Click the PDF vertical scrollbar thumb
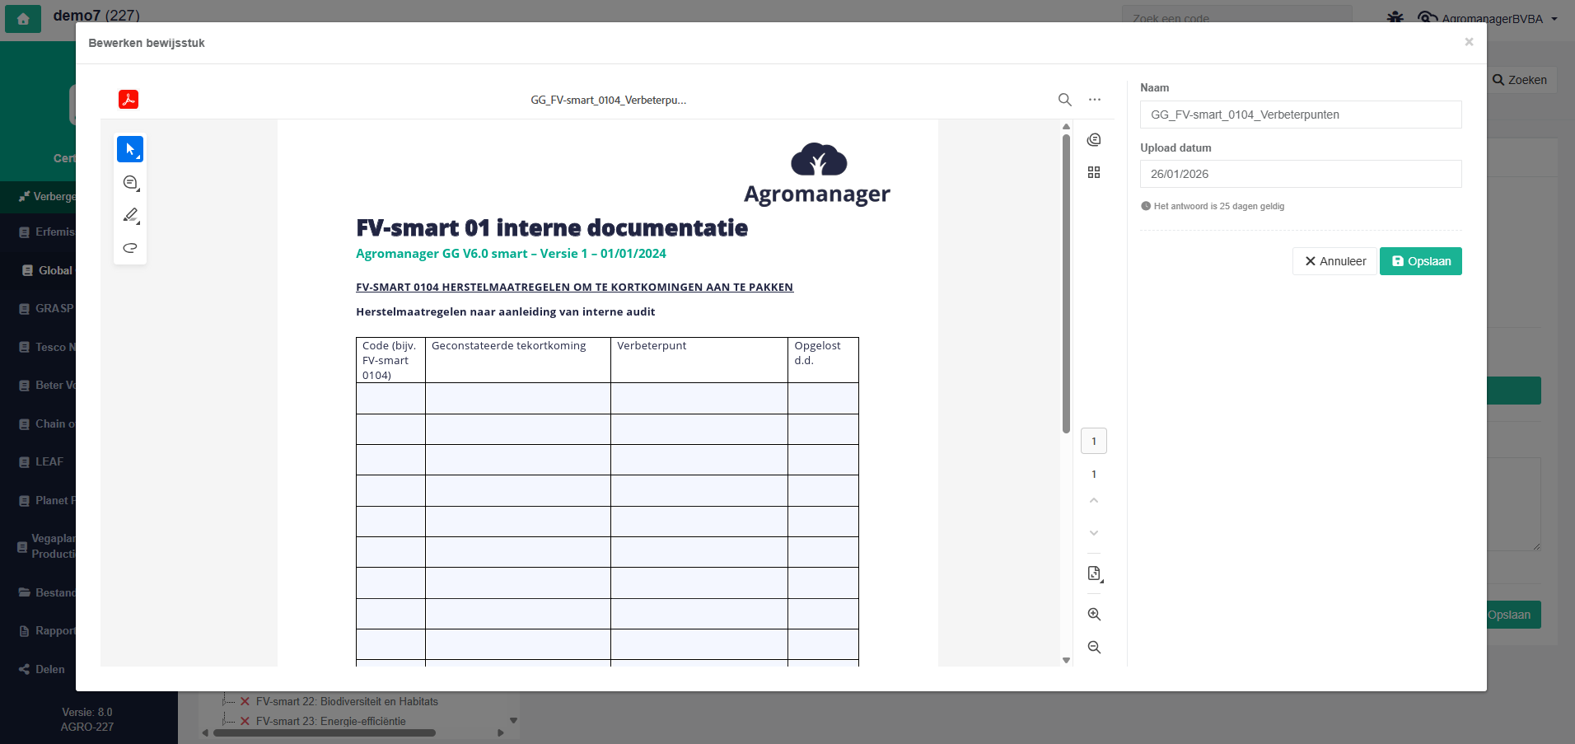 tap(1066, 283)
